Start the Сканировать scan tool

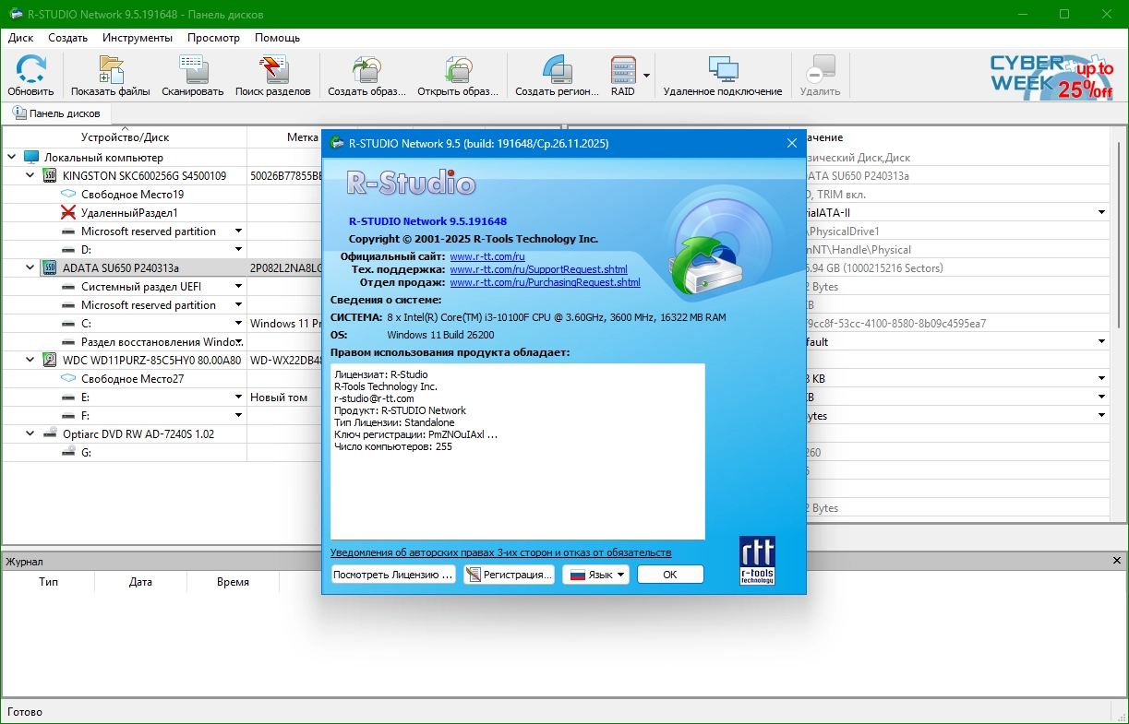point(192,75)
